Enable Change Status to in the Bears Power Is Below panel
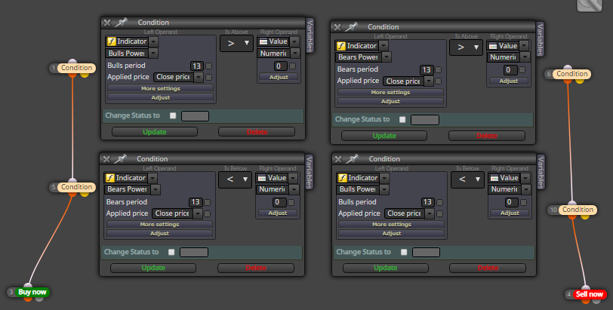 coord(171,252)
